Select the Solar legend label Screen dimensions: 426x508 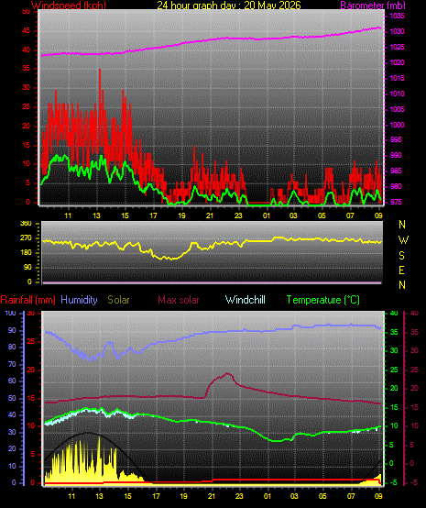[x=118, y=300]
